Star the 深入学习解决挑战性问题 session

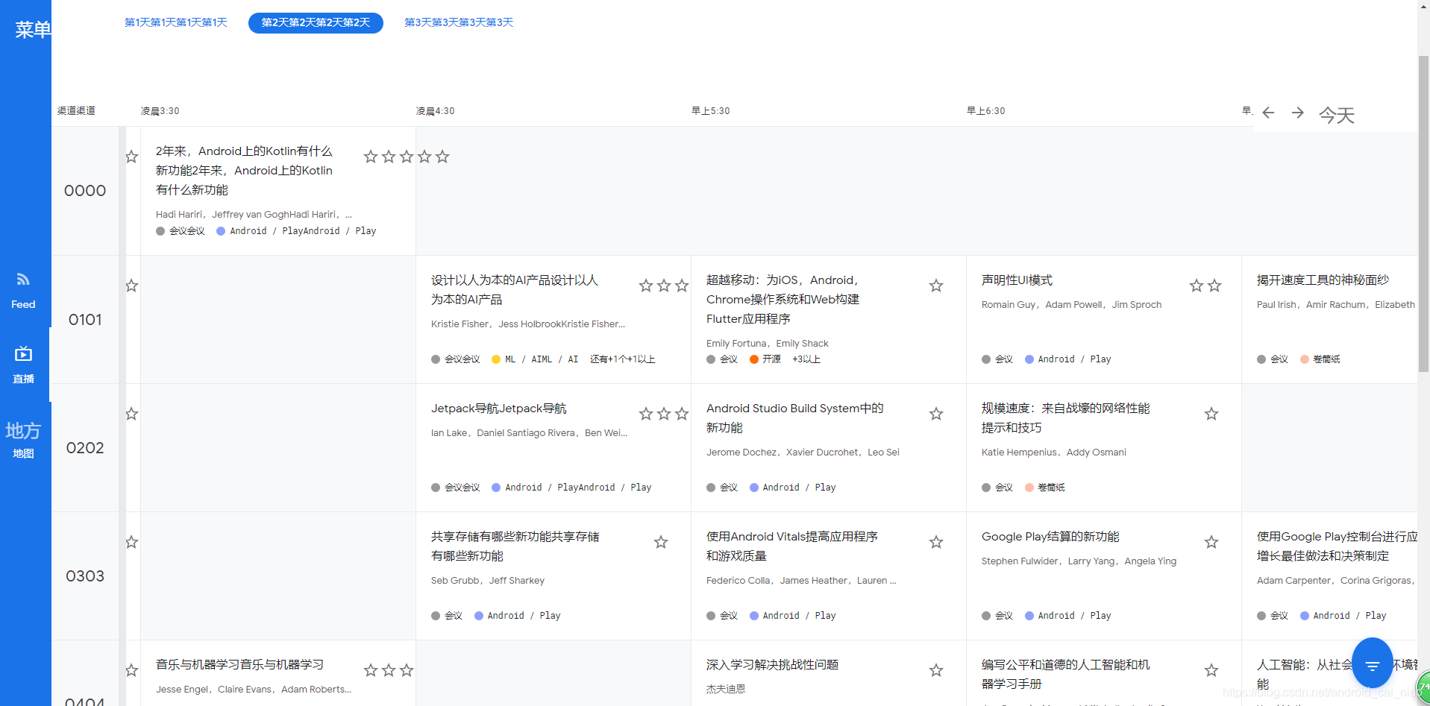(x=936, y=670)
